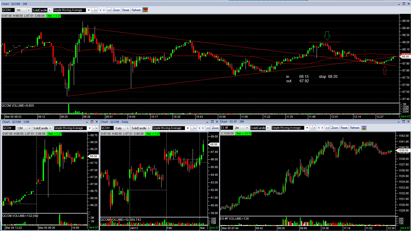This screenshot has width=411, height=231.
Task: Click Refresh button in ES #F chart
Action: [x=355, y=128]
